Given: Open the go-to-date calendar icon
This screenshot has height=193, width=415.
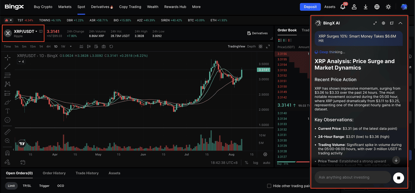Looking at the screenshot, I should point(23,162).
